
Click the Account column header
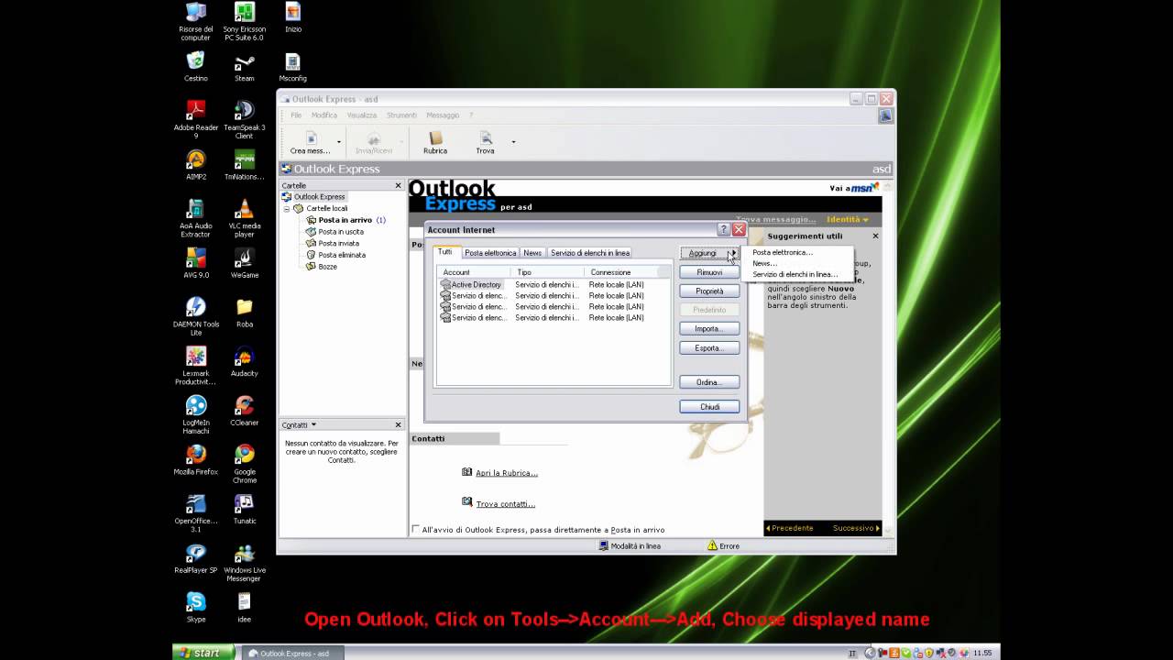coord(474,272)
